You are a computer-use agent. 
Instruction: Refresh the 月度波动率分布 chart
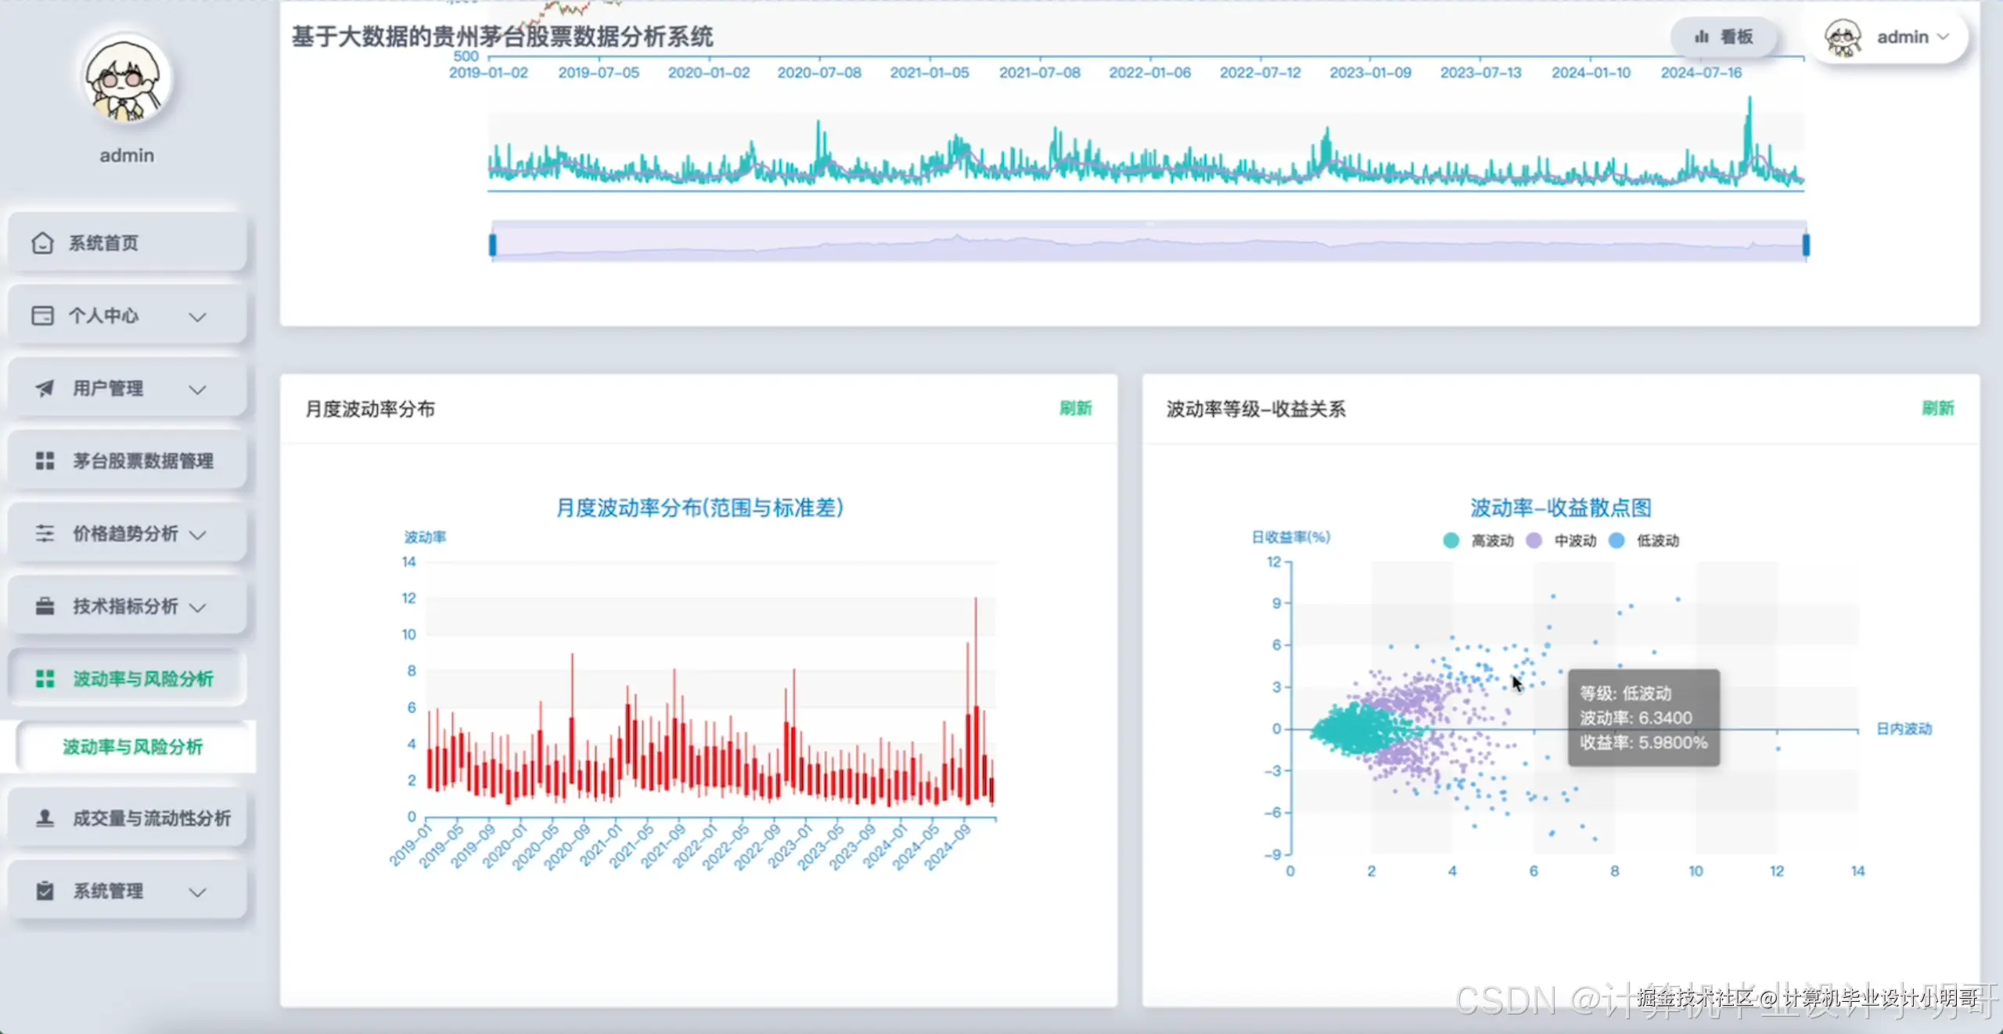[x=1076, y=408]
